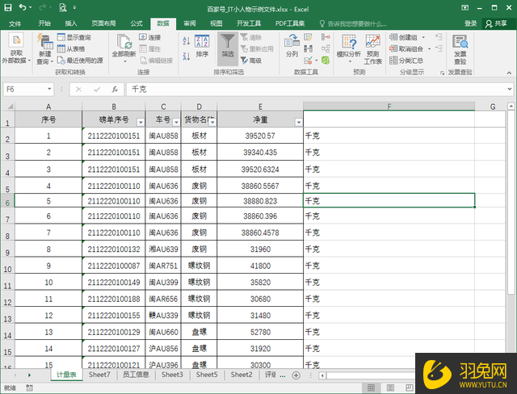Customize the quick access toolbar dropdown

click(x=75, y=7)
